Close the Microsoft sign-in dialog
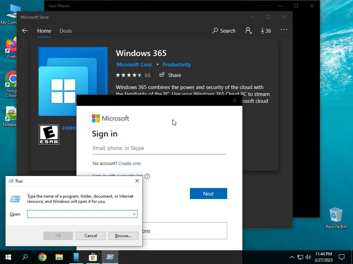This screenshot has width=353, height=264. click(x=234, y=101)
